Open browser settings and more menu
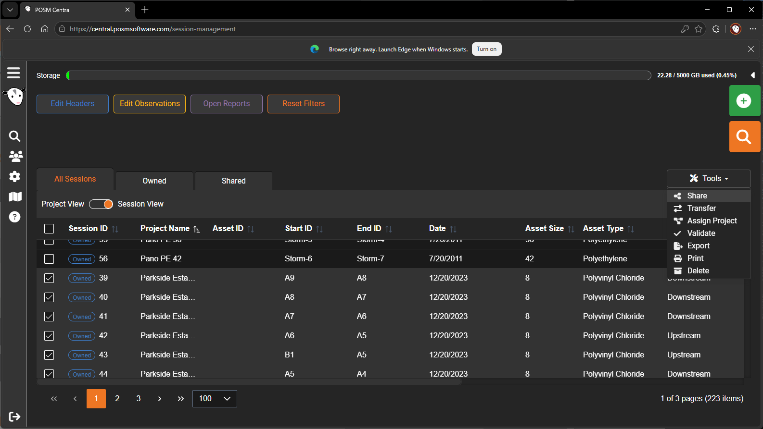 coord(753,29)
